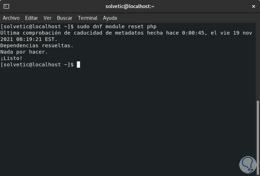This screenshot has width=260, height=176.
Task: Open the Buscar menu
Action: (x=64, y=18)
